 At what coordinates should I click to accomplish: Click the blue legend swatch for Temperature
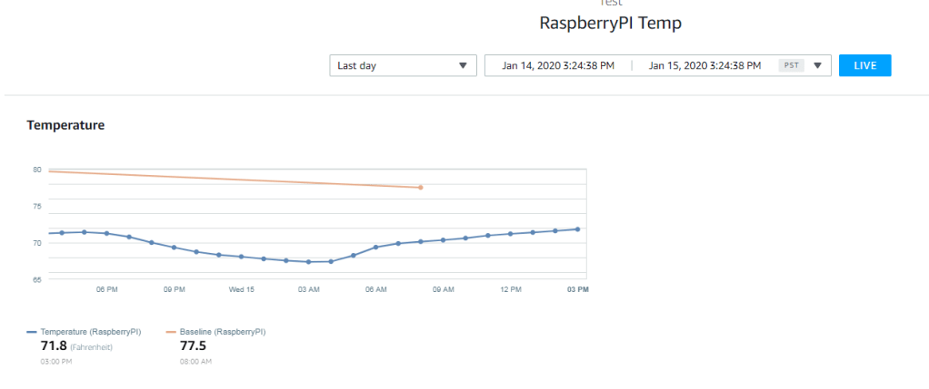tap(33, 332)
